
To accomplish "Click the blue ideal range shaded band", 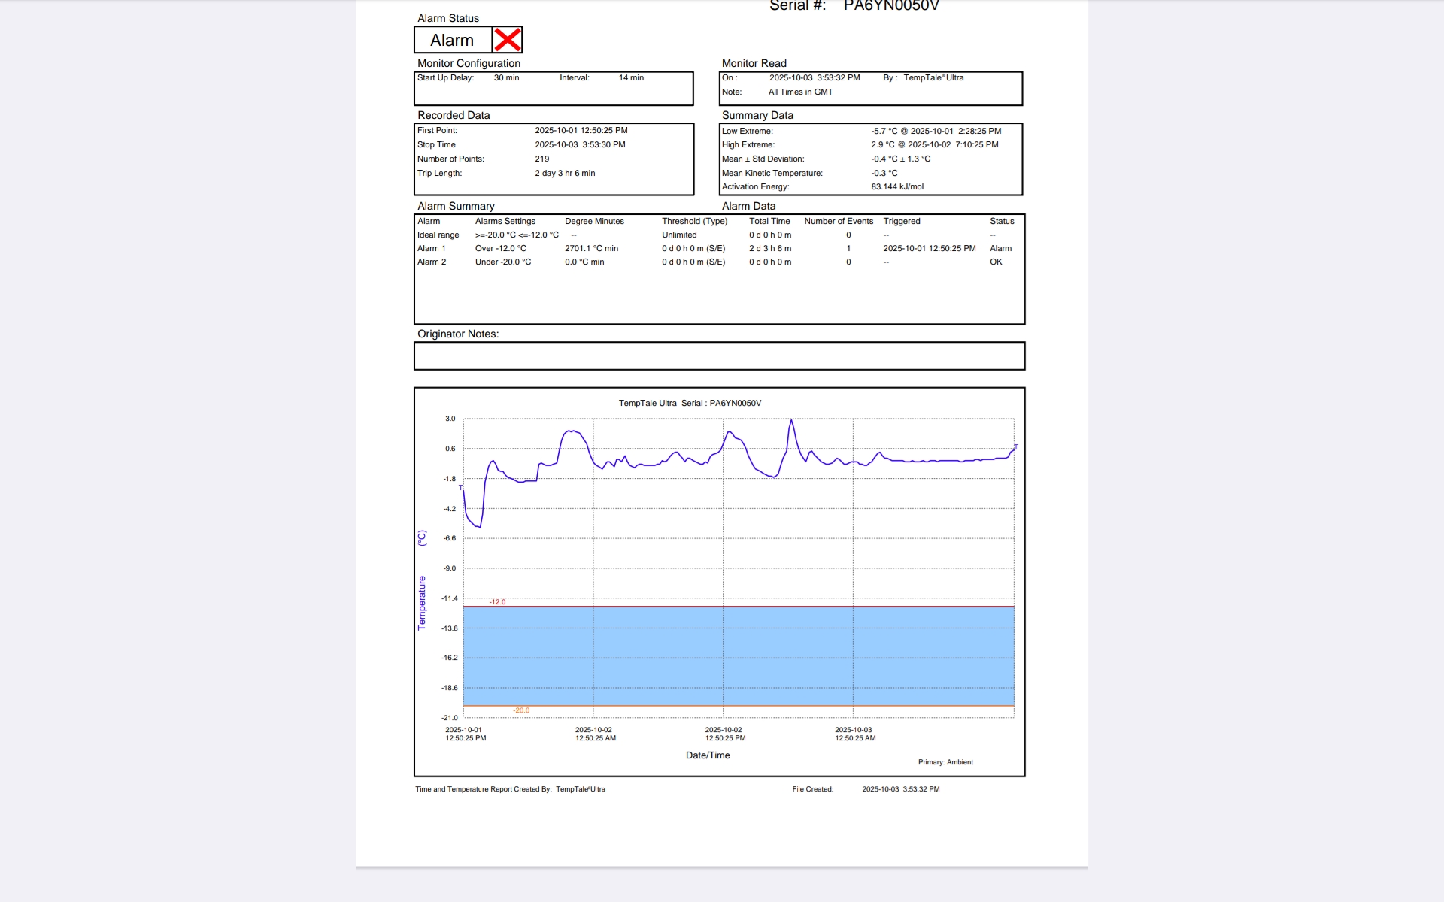I will [737, 655].
